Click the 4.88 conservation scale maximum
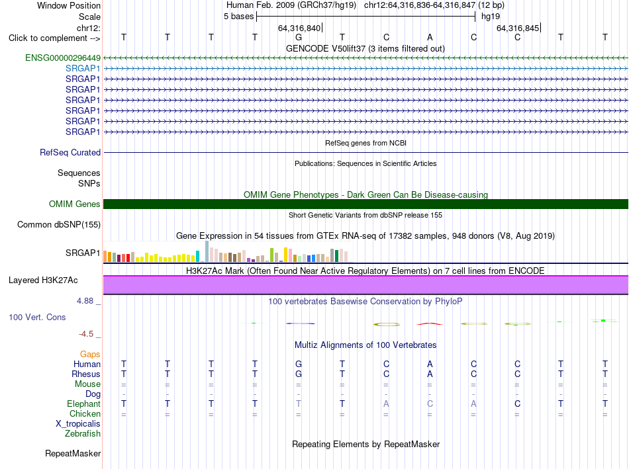Image resolution: width=629 pixels, height=469 pixels. 85,300
